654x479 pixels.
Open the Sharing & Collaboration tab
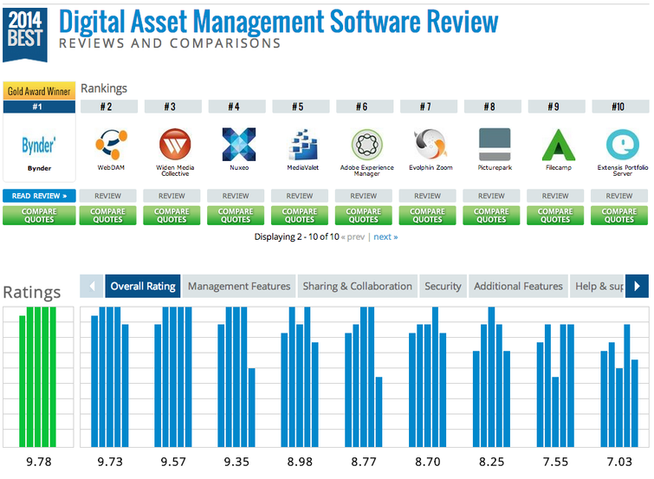pos(358,286)
